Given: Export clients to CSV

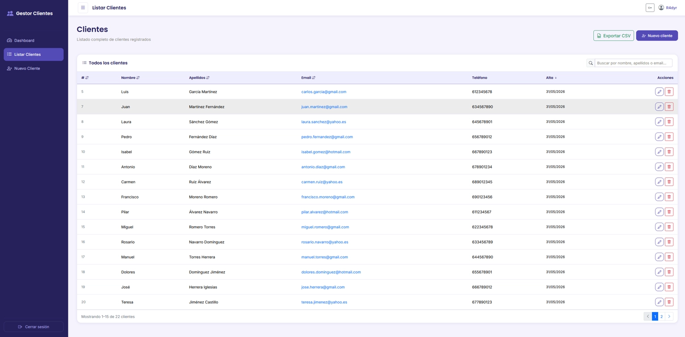Looking at the screenshot, I should pos(613,36).
